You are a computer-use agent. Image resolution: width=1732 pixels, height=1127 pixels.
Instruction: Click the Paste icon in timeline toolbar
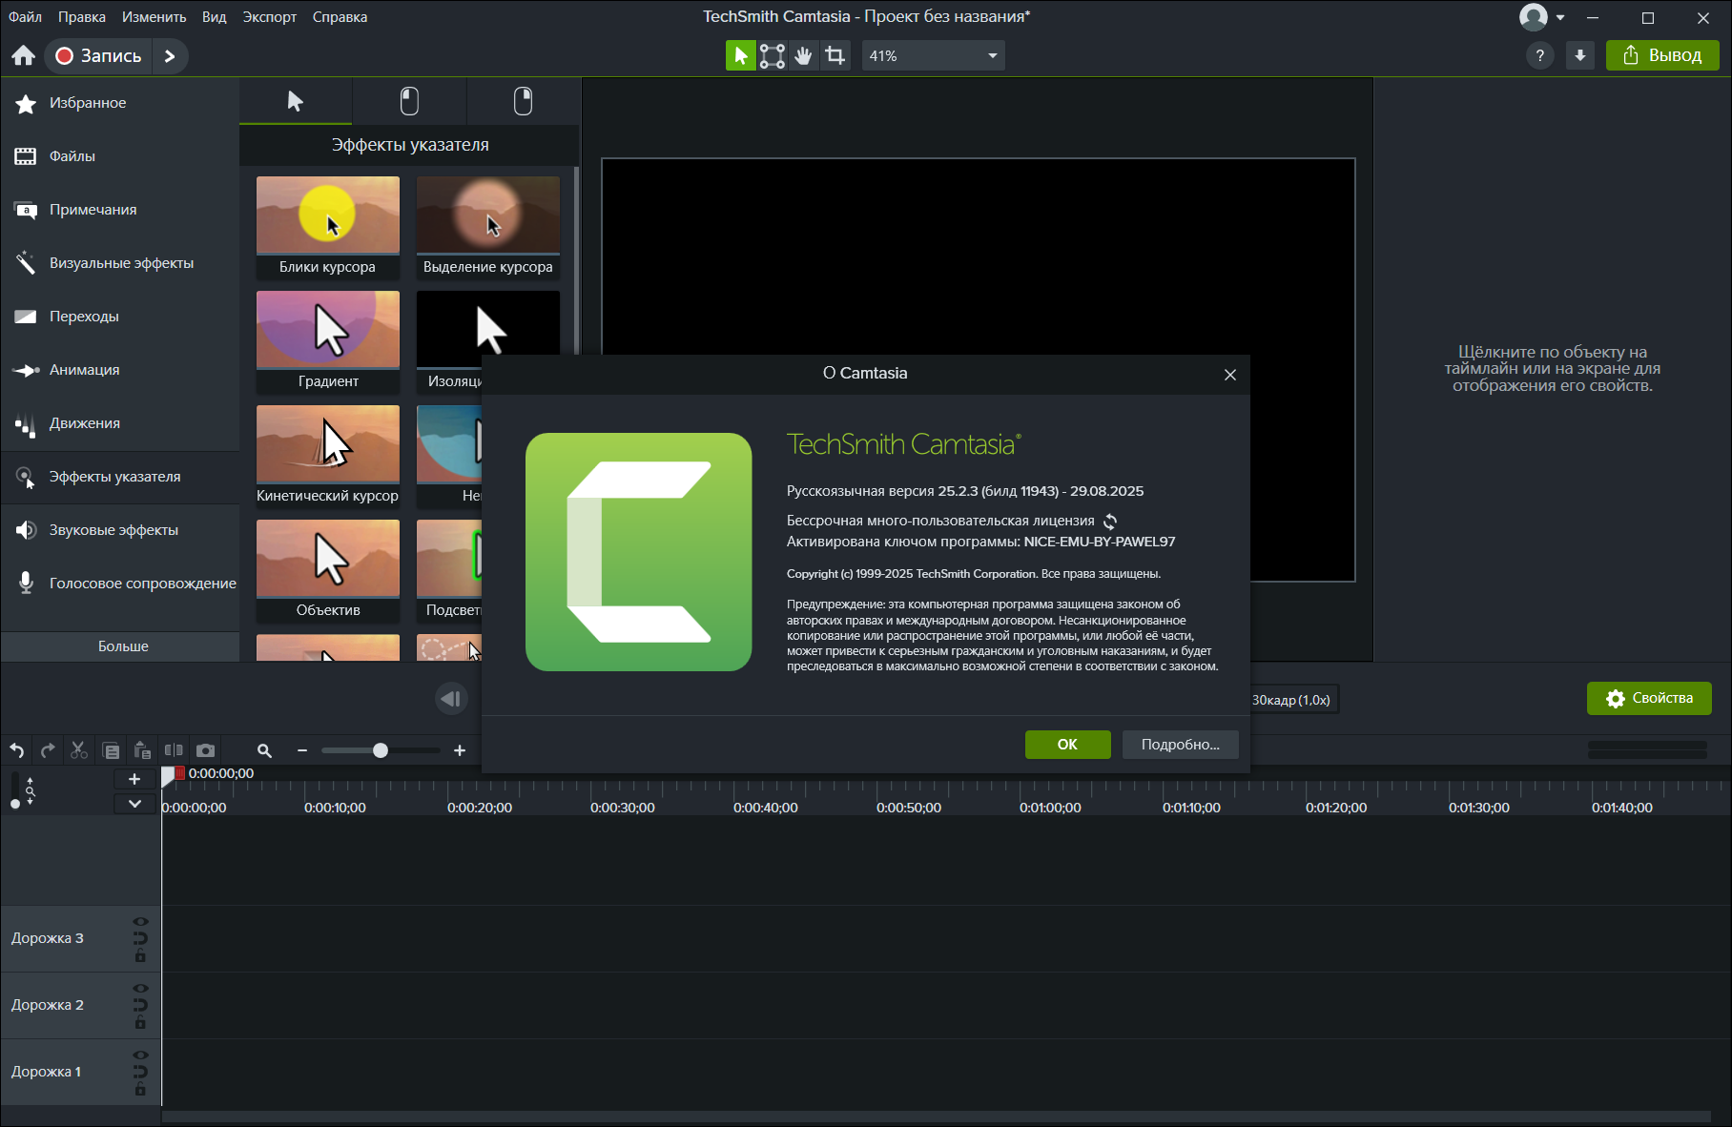tap(142, 750)
